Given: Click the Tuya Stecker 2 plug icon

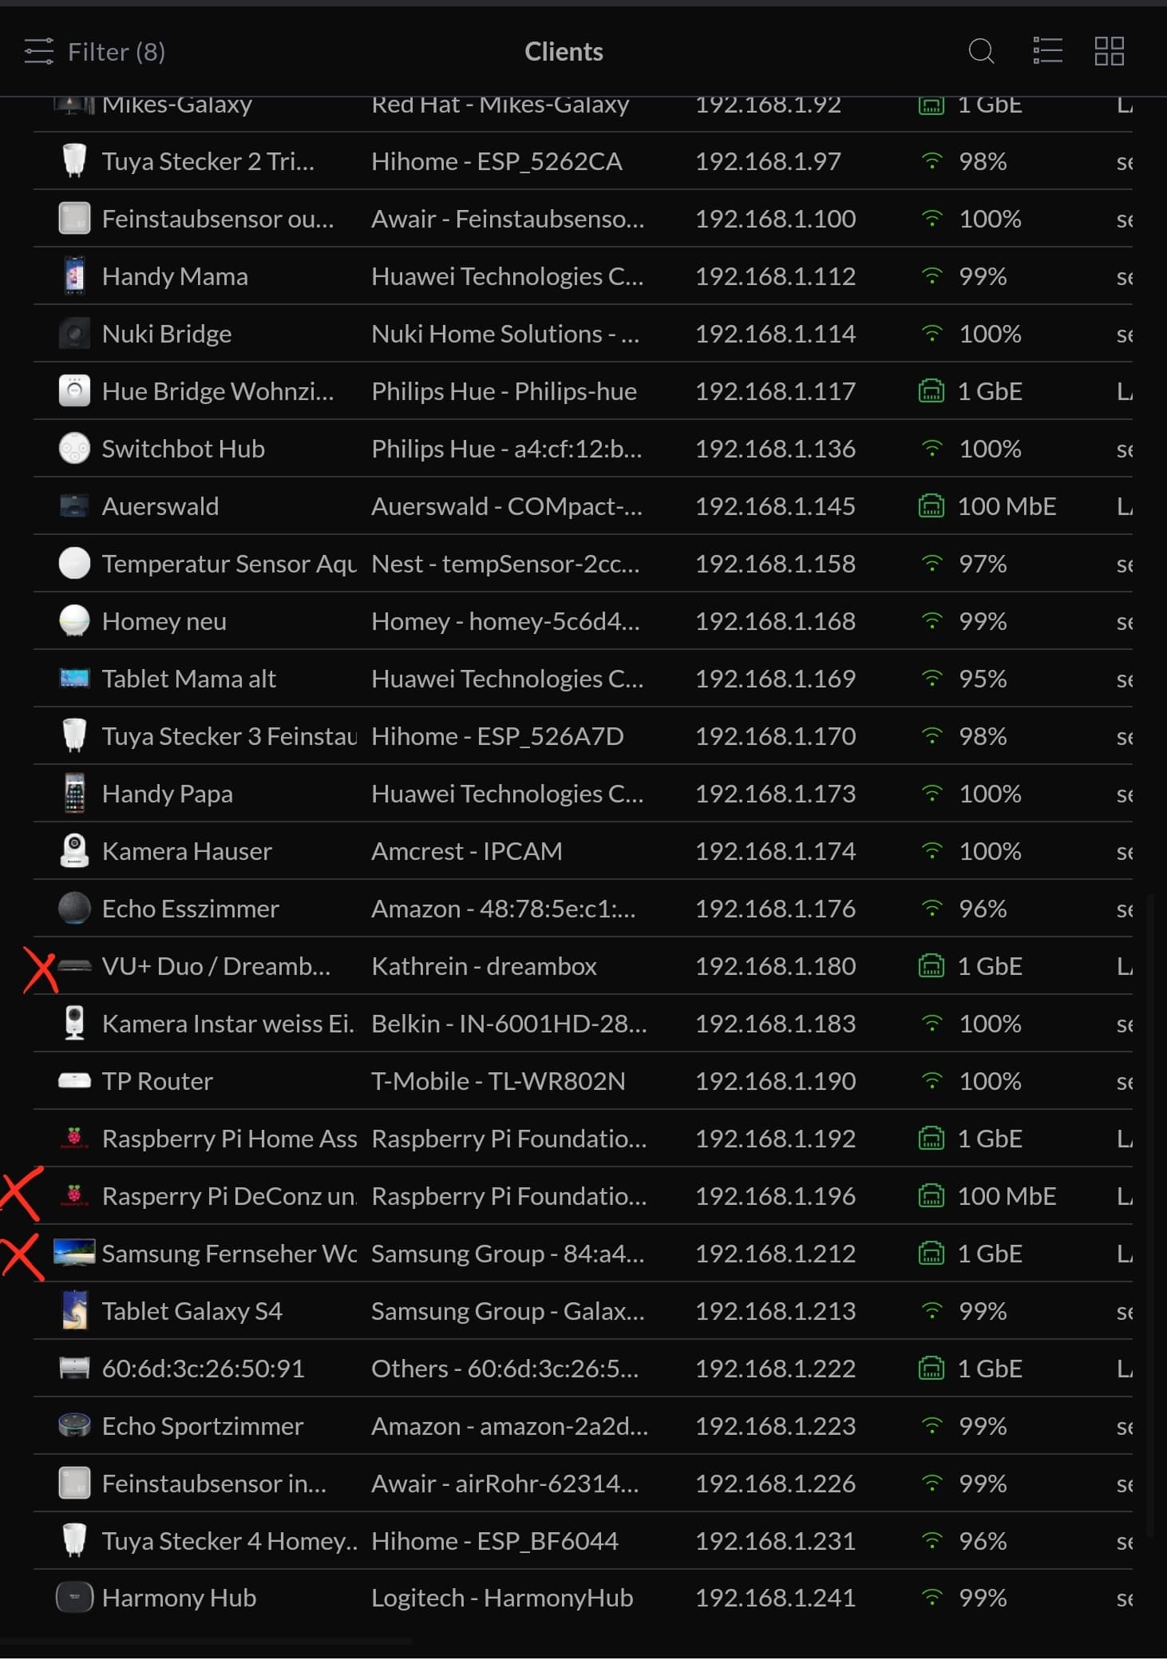Looking at the screenshot, I should pyautogui.click(x=74, y=161).
